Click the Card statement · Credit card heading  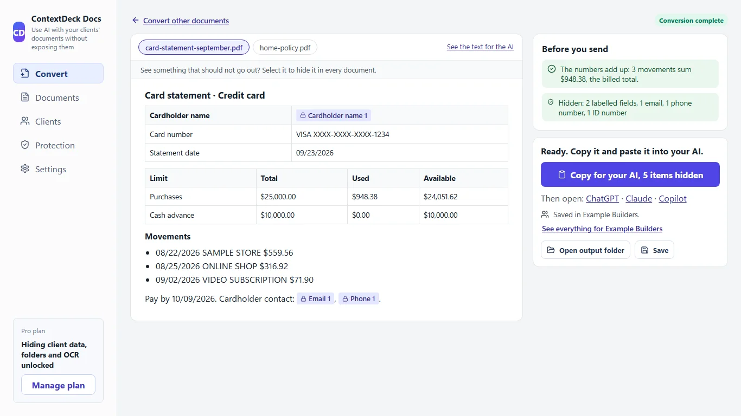click(x=205, y=95)
